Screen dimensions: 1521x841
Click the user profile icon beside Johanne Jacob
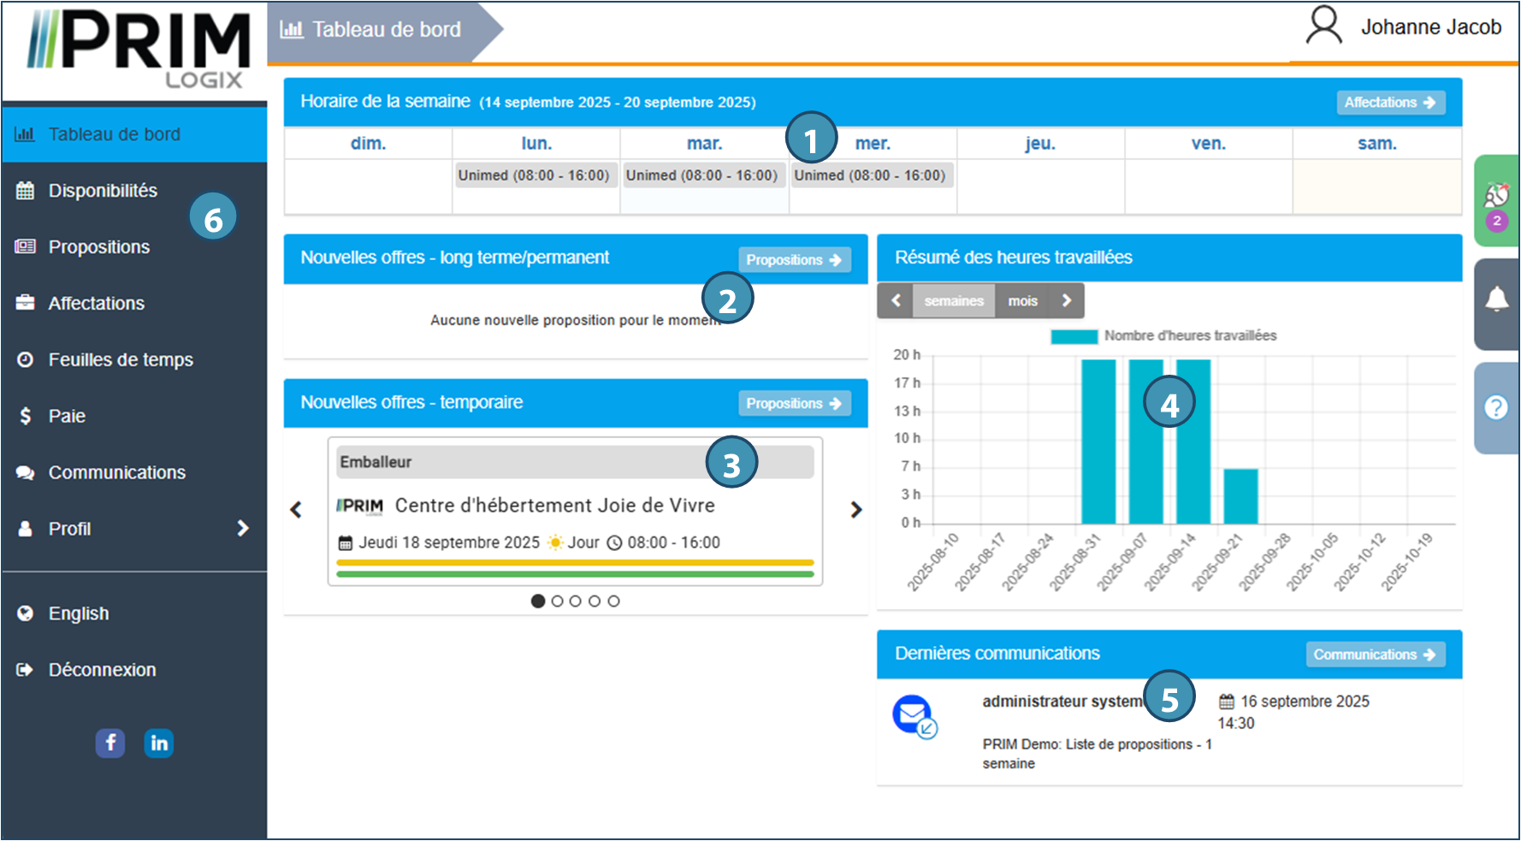(x=1323, y=27)
